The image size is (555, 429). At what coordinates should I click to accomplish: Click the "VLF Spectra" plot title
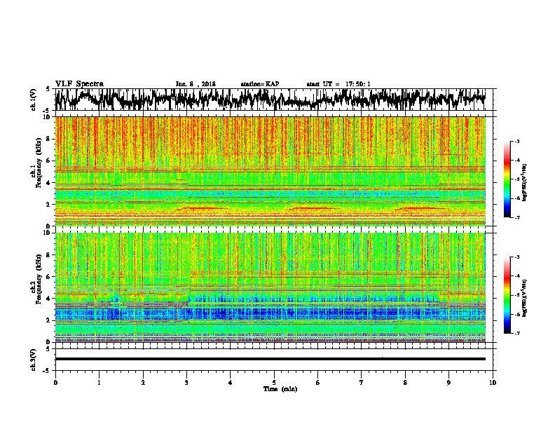[79, 84]
